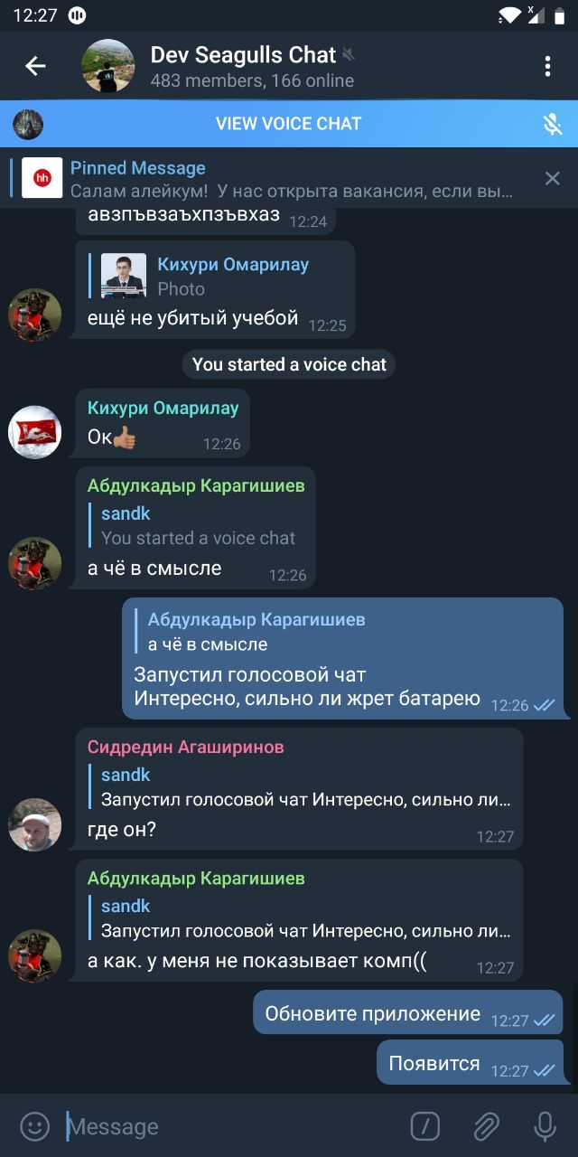Attach a file with paperclip icon
578x1157 pixels.
pos(486,1126)
